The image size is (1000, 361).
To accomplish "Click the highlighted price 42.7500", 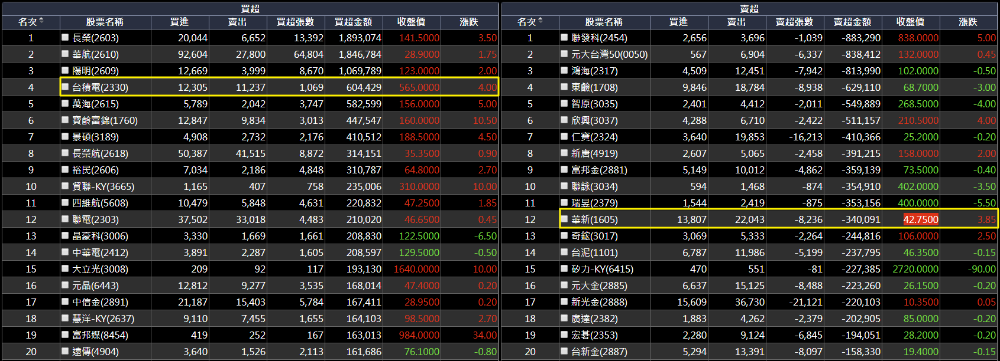I will [921, 219].
